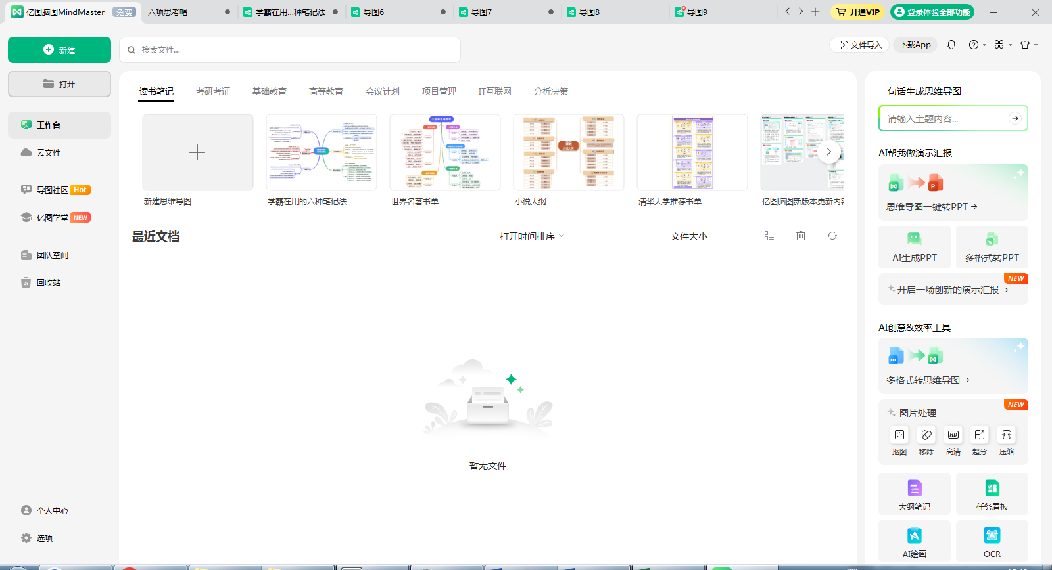
Task: Open the 多格式转PPT tool
Action: click(x=992, y=247)
